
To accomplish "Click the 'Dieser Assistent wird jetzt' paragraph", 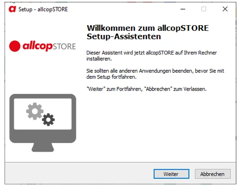I will pos(152,56).
